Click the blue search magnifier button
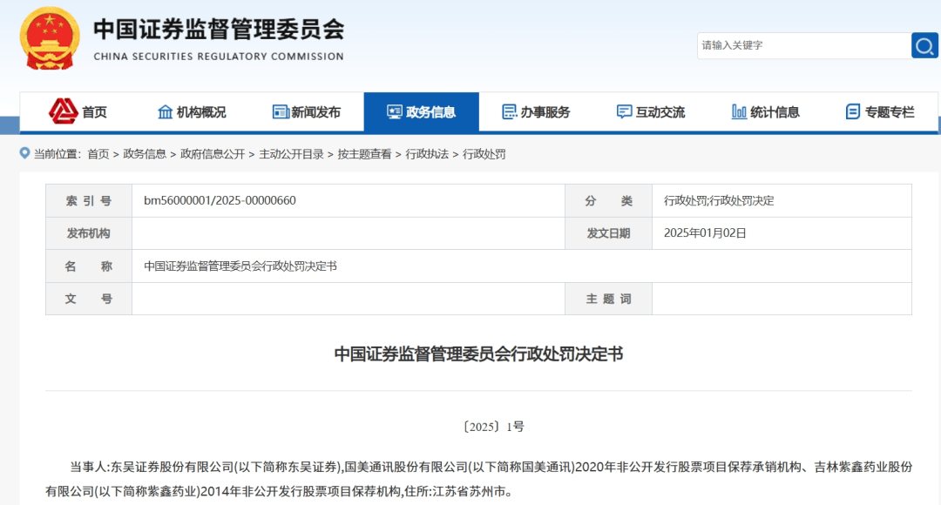This screenshot has width=941, height=505. pos(924,45)
